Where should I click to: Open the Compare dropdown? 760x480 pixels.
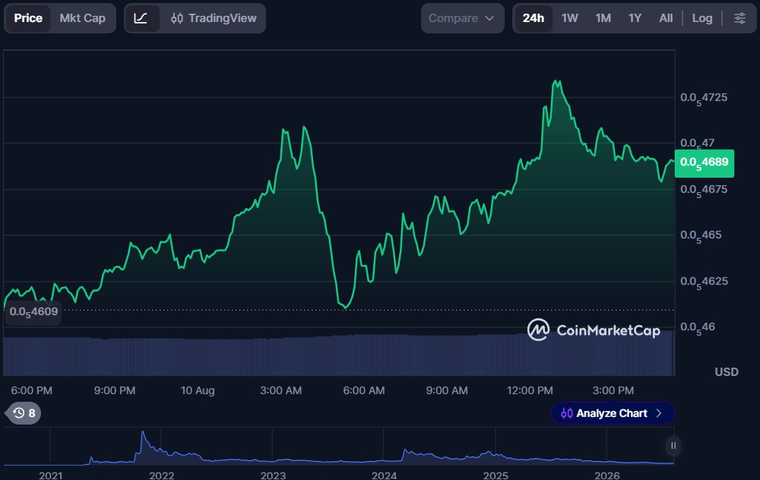tap(462, 18)
